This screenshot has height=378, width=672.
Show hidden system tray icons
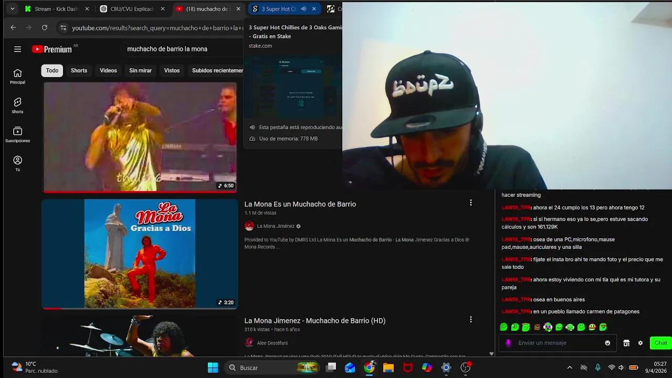(570, 367)
